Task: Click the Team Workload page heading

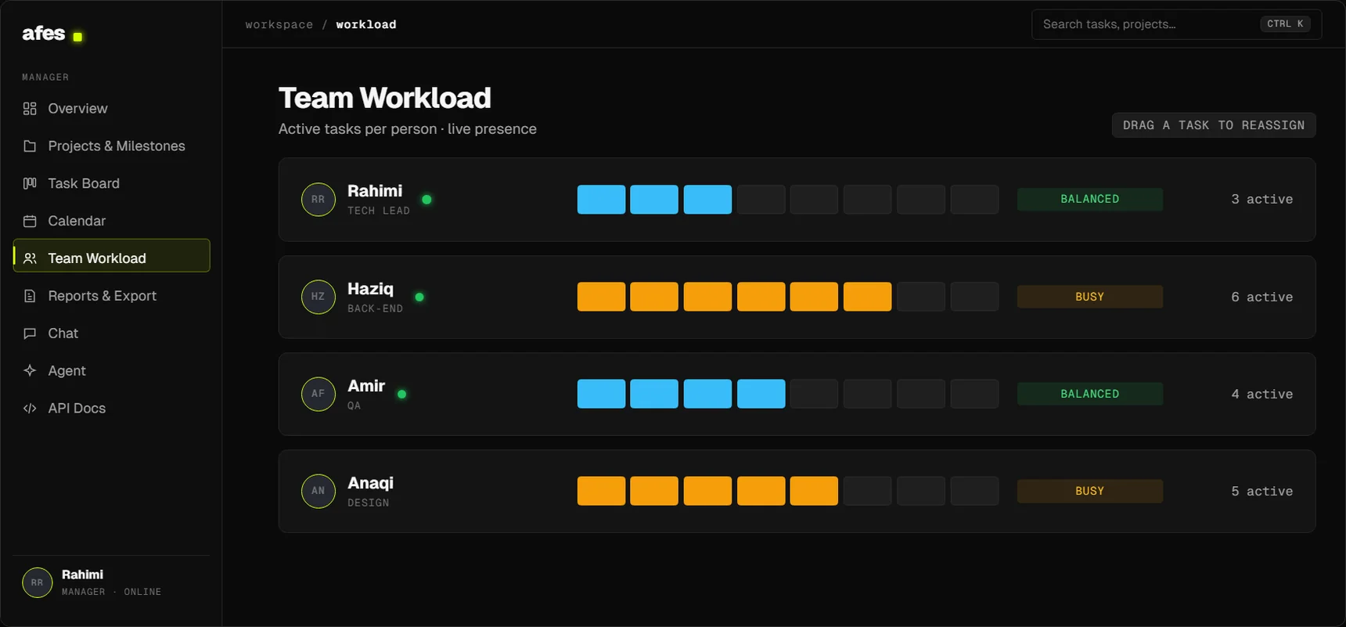Action: (385, 98)
